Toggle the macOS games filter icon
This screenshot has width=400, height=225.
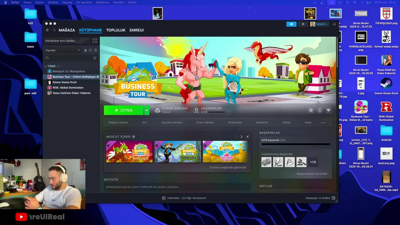86,50
